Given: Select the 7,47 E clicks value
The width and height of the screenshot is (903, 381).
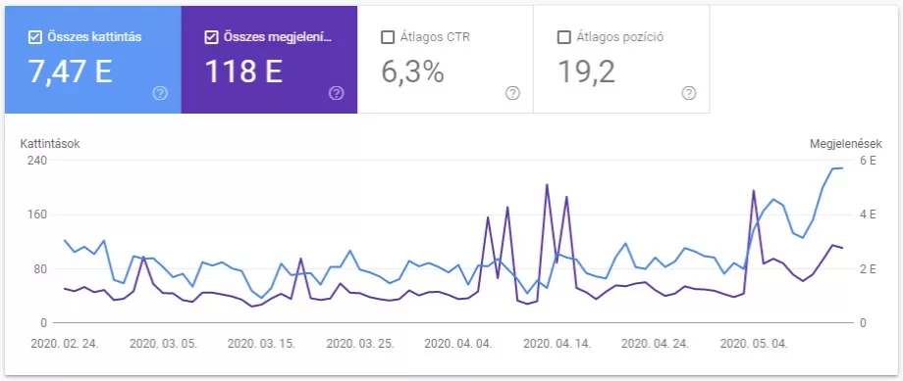Looking at the screenshot, I should (x=71, y=71).
